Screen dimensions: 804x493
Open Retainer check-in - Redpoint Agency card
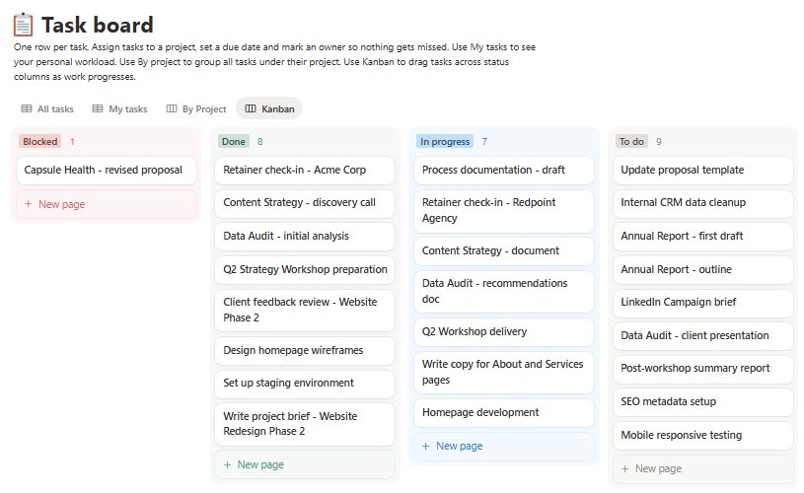(x=503, y=211)
